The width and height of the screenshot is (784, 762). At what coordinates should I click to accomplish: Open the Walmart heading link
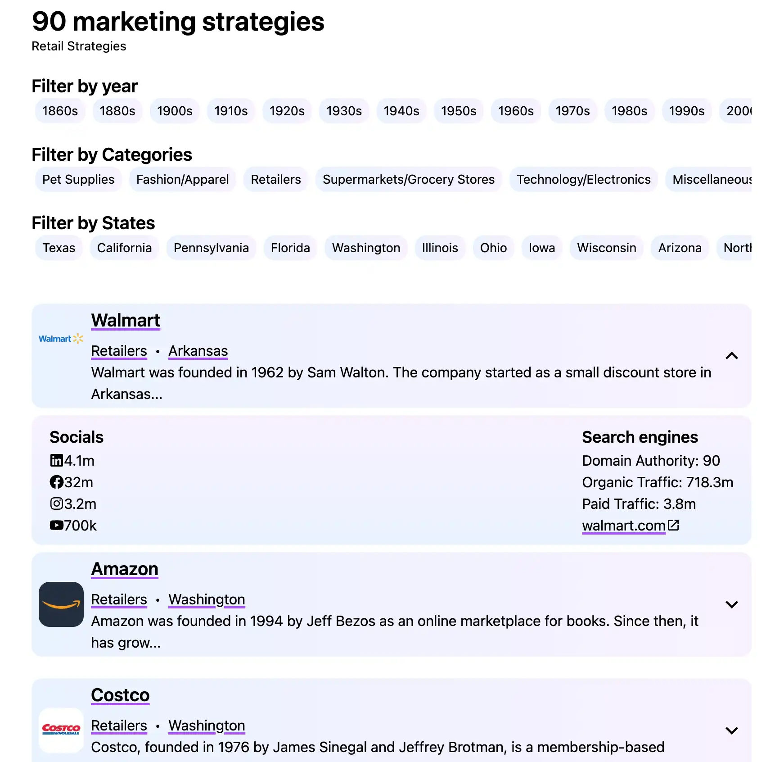(125, 320)
